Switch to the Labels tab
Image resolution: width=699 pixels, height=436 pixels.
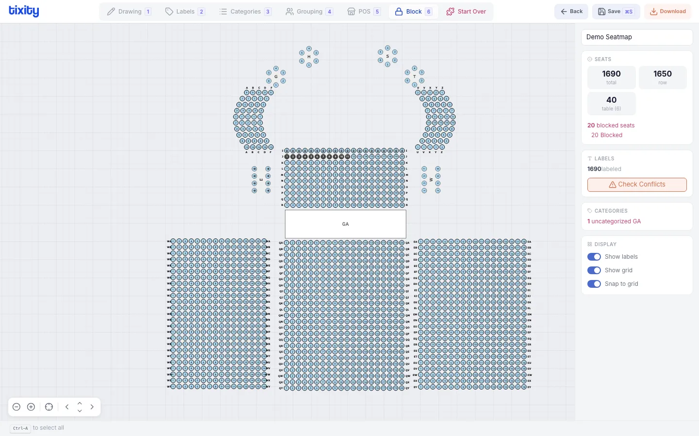pyautogui.click(x=185, y=12)
